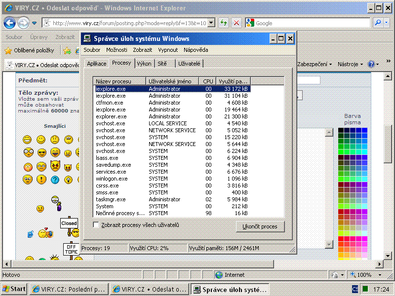
Task: Select the taskmgr.exe process row
Action: click(x=172, y=199)
